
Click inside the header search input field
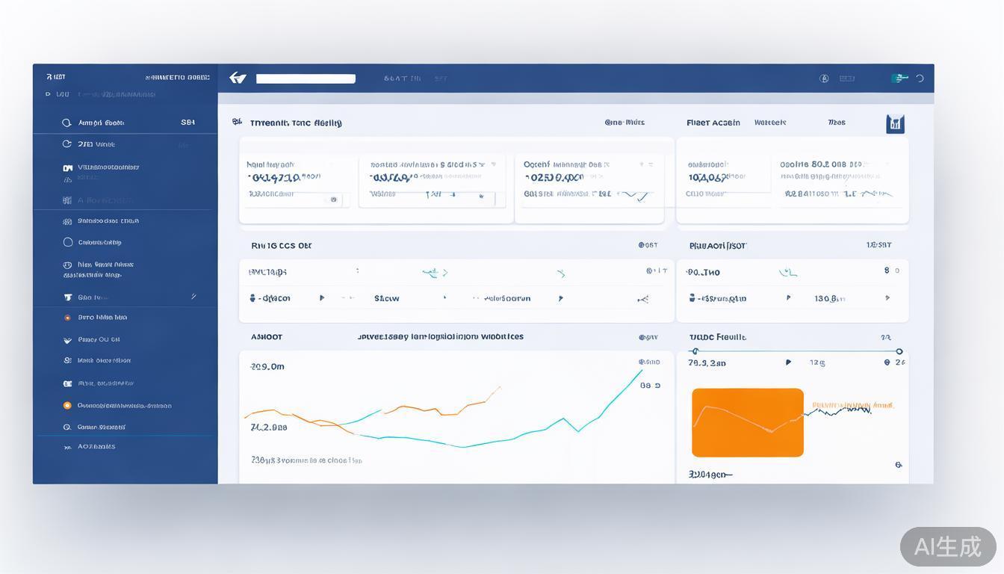point(306,78)
